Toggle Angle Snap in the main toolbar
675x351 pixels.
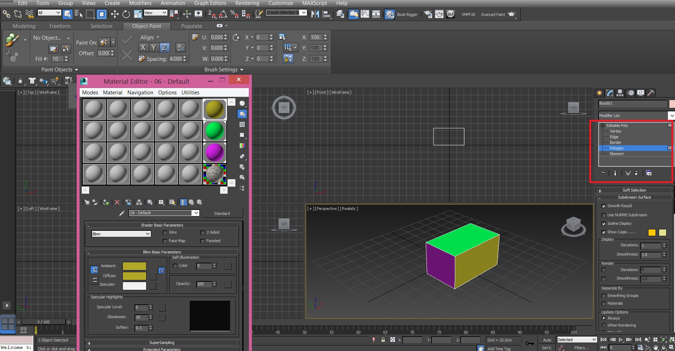[x=223, y=14]
